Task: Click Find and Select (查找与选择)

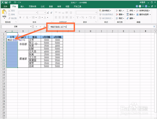Action: (x=143, y=14)
